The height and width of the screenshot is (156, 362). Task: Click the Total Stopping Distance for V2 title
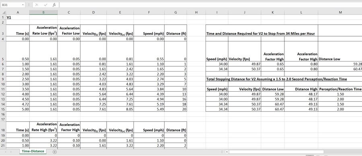277,79
